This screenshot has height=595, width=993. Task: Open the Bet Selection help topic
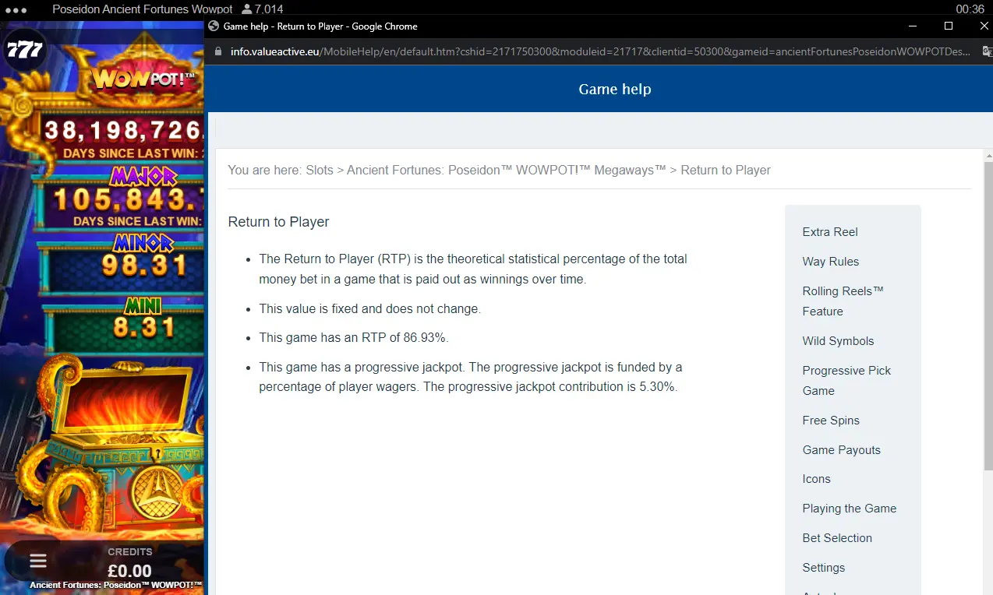[837, 538]
